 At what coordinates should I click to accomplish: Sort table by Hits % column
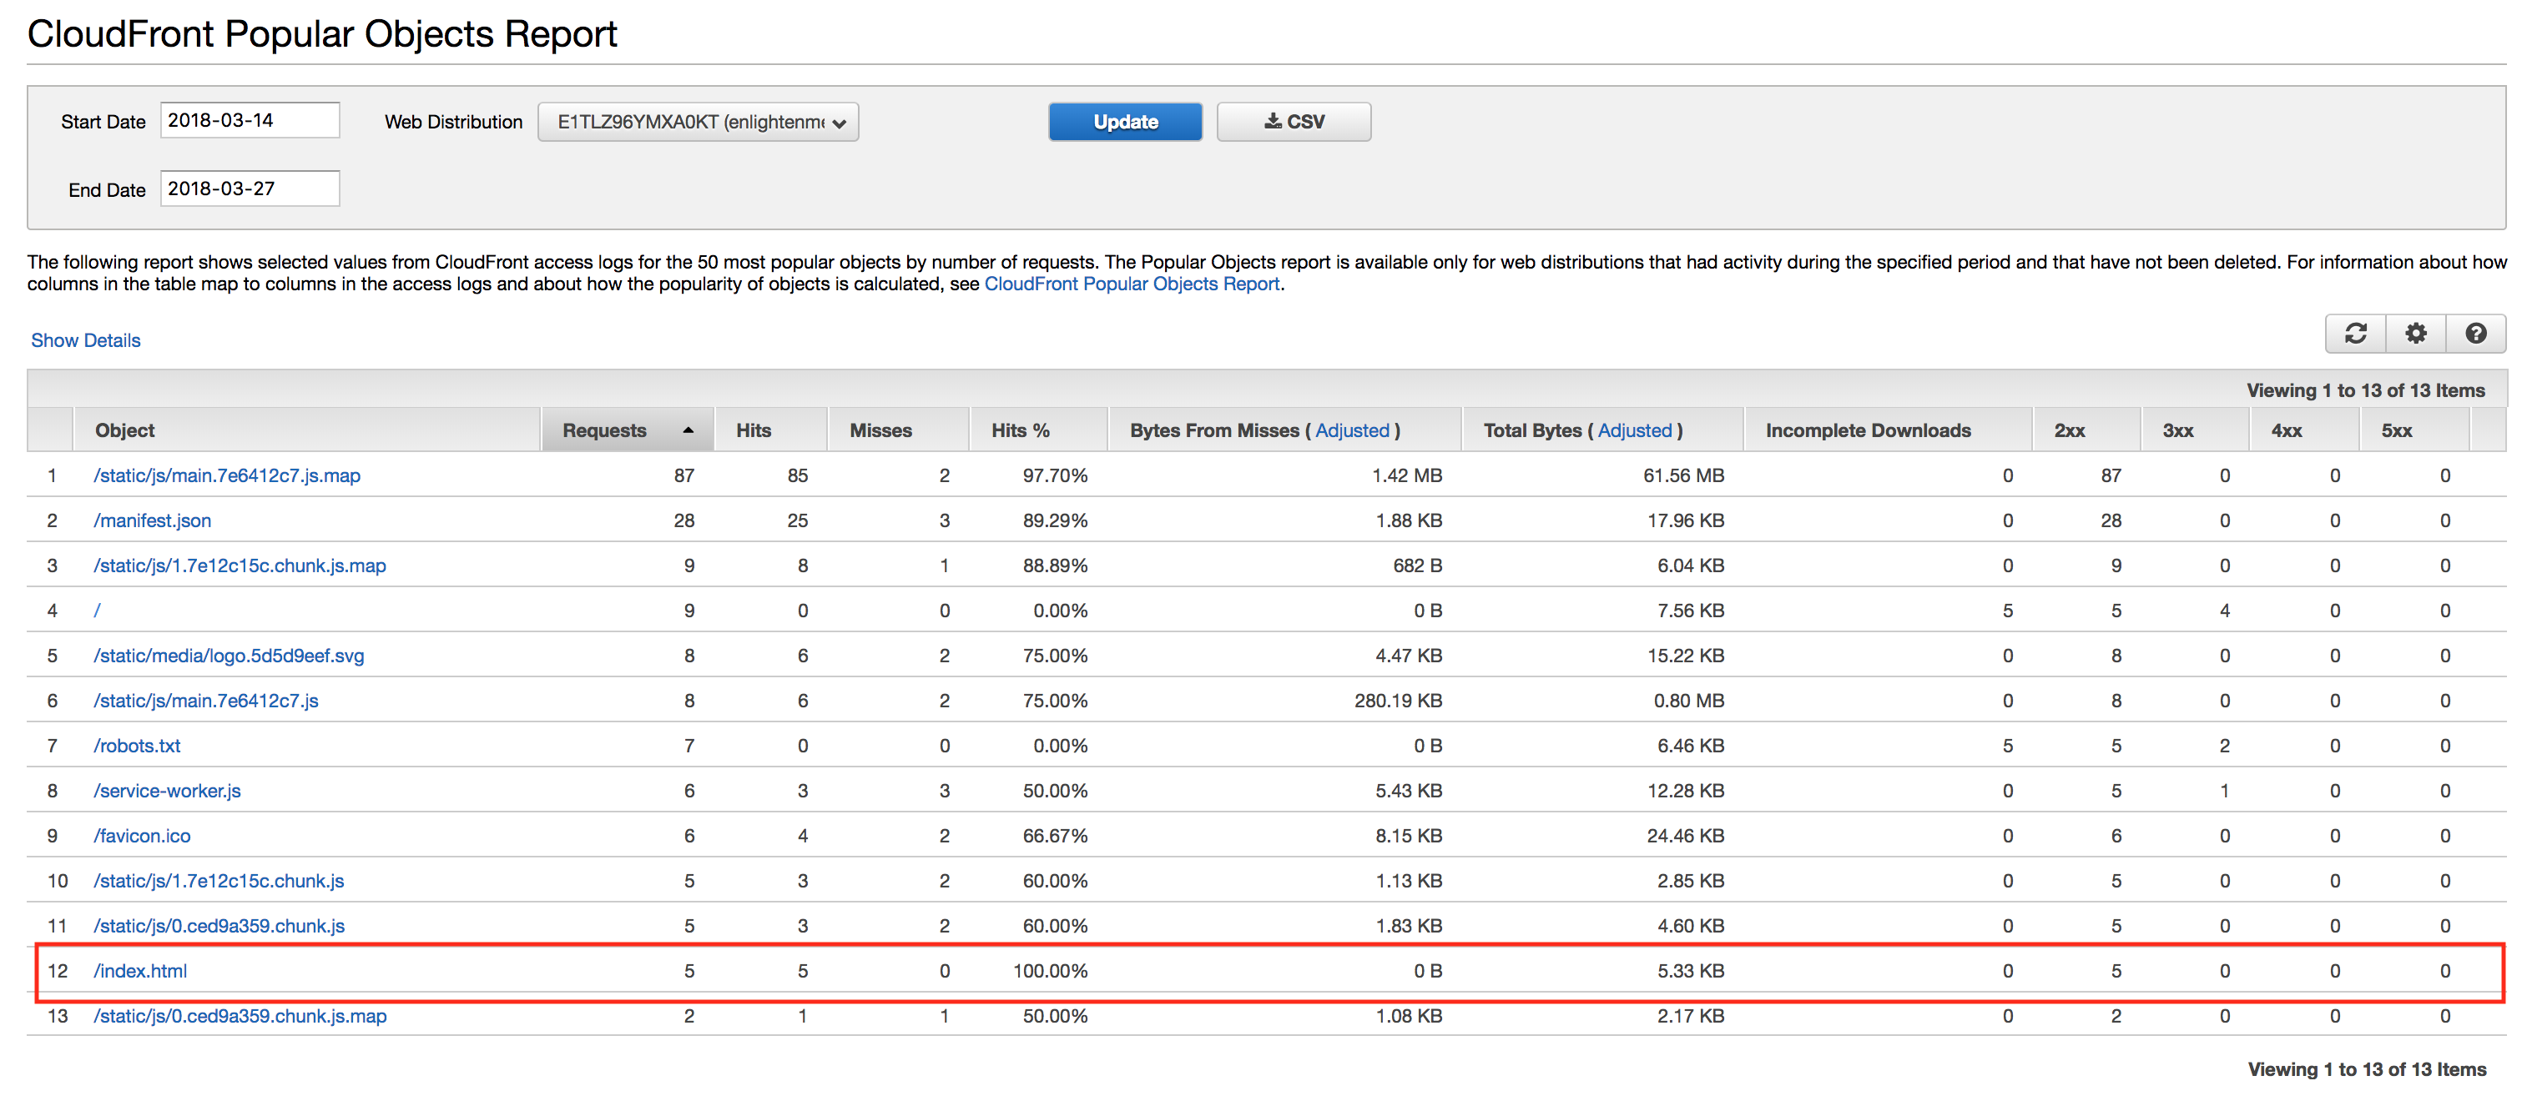1019,430
